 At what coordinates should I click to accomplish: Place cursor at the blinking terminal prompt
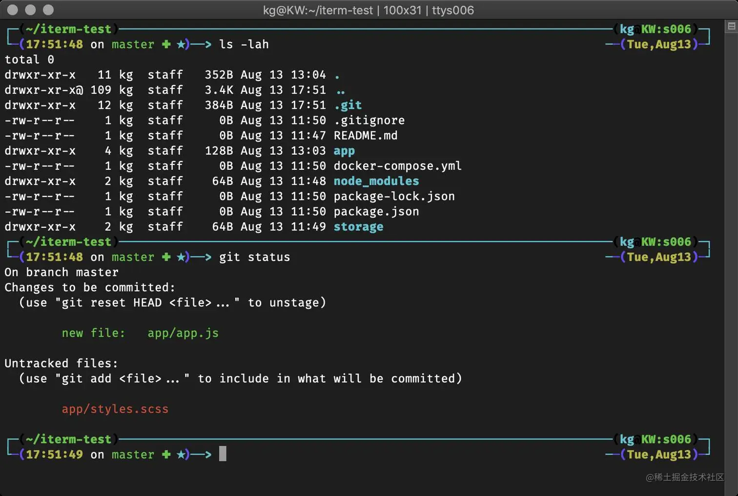pyautogui.click(x=223, y=454)
